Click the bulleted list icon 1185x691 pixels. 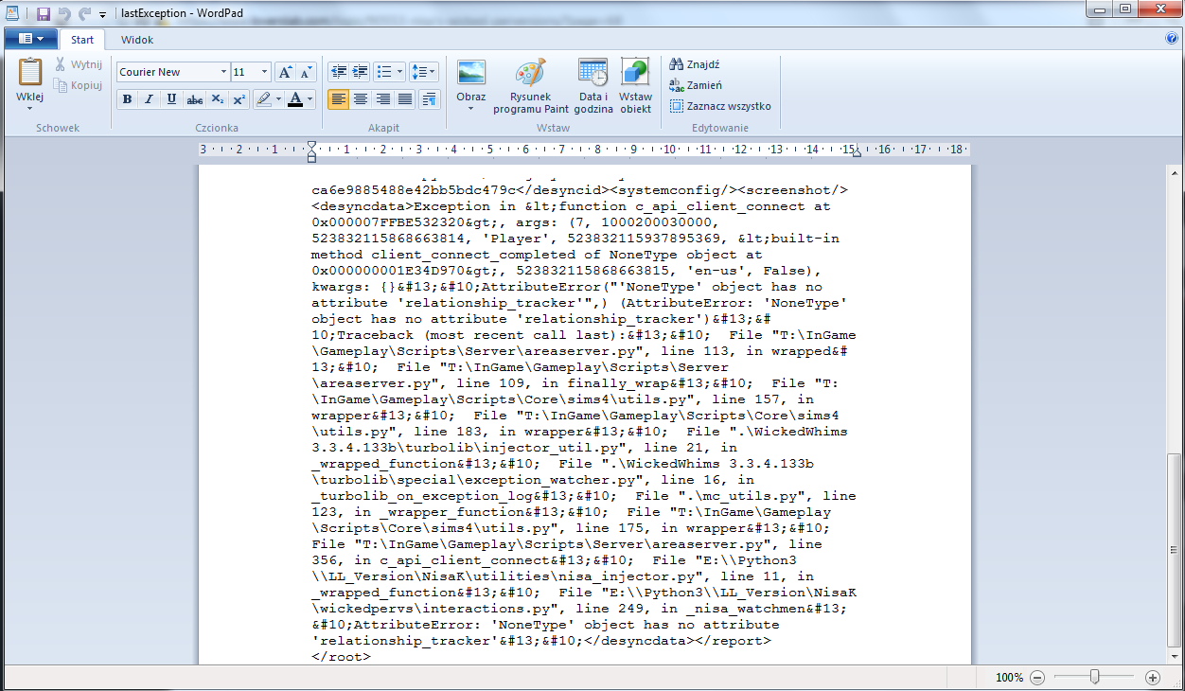(383, 72)
